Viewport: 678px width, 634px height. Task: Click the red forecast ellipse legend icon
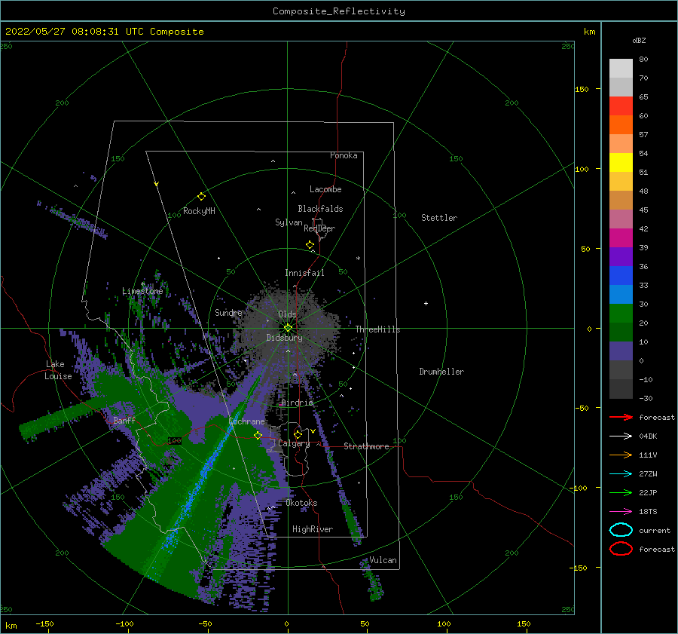click(621, 549)
